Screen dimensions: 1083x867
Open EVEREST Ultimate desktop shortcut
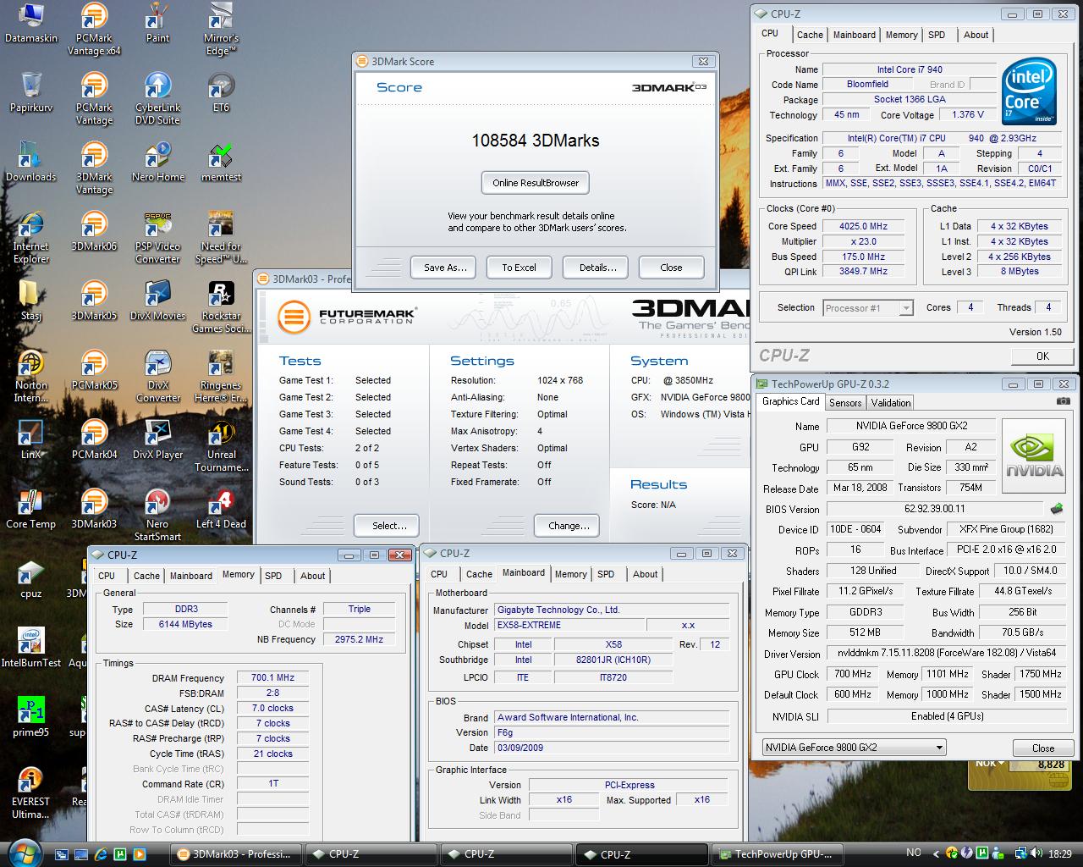pyautogui.click(x=31, y=793)
